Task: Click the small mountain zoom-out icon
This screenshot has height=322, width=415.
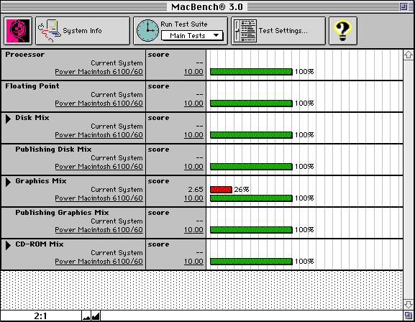Action: pos(86,316)
